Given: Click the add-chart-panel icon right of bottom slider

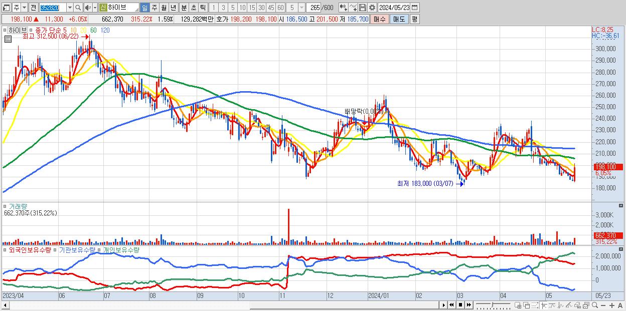Looking at the screenshot, I should pyautogui.click(x=518, y=305).
